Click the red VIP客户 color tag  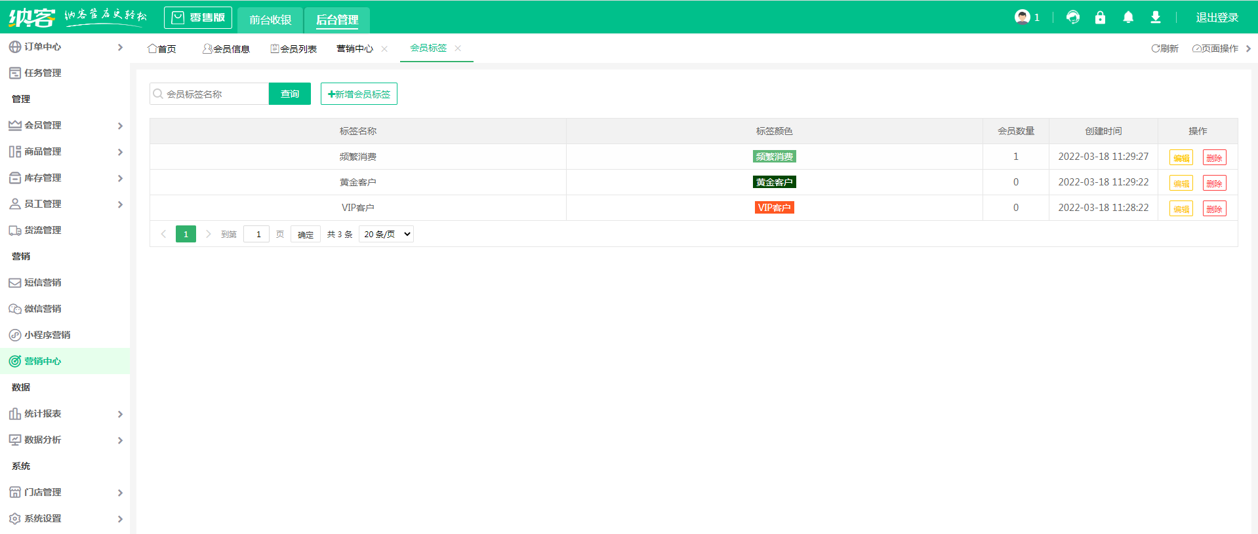coord(774,208)
